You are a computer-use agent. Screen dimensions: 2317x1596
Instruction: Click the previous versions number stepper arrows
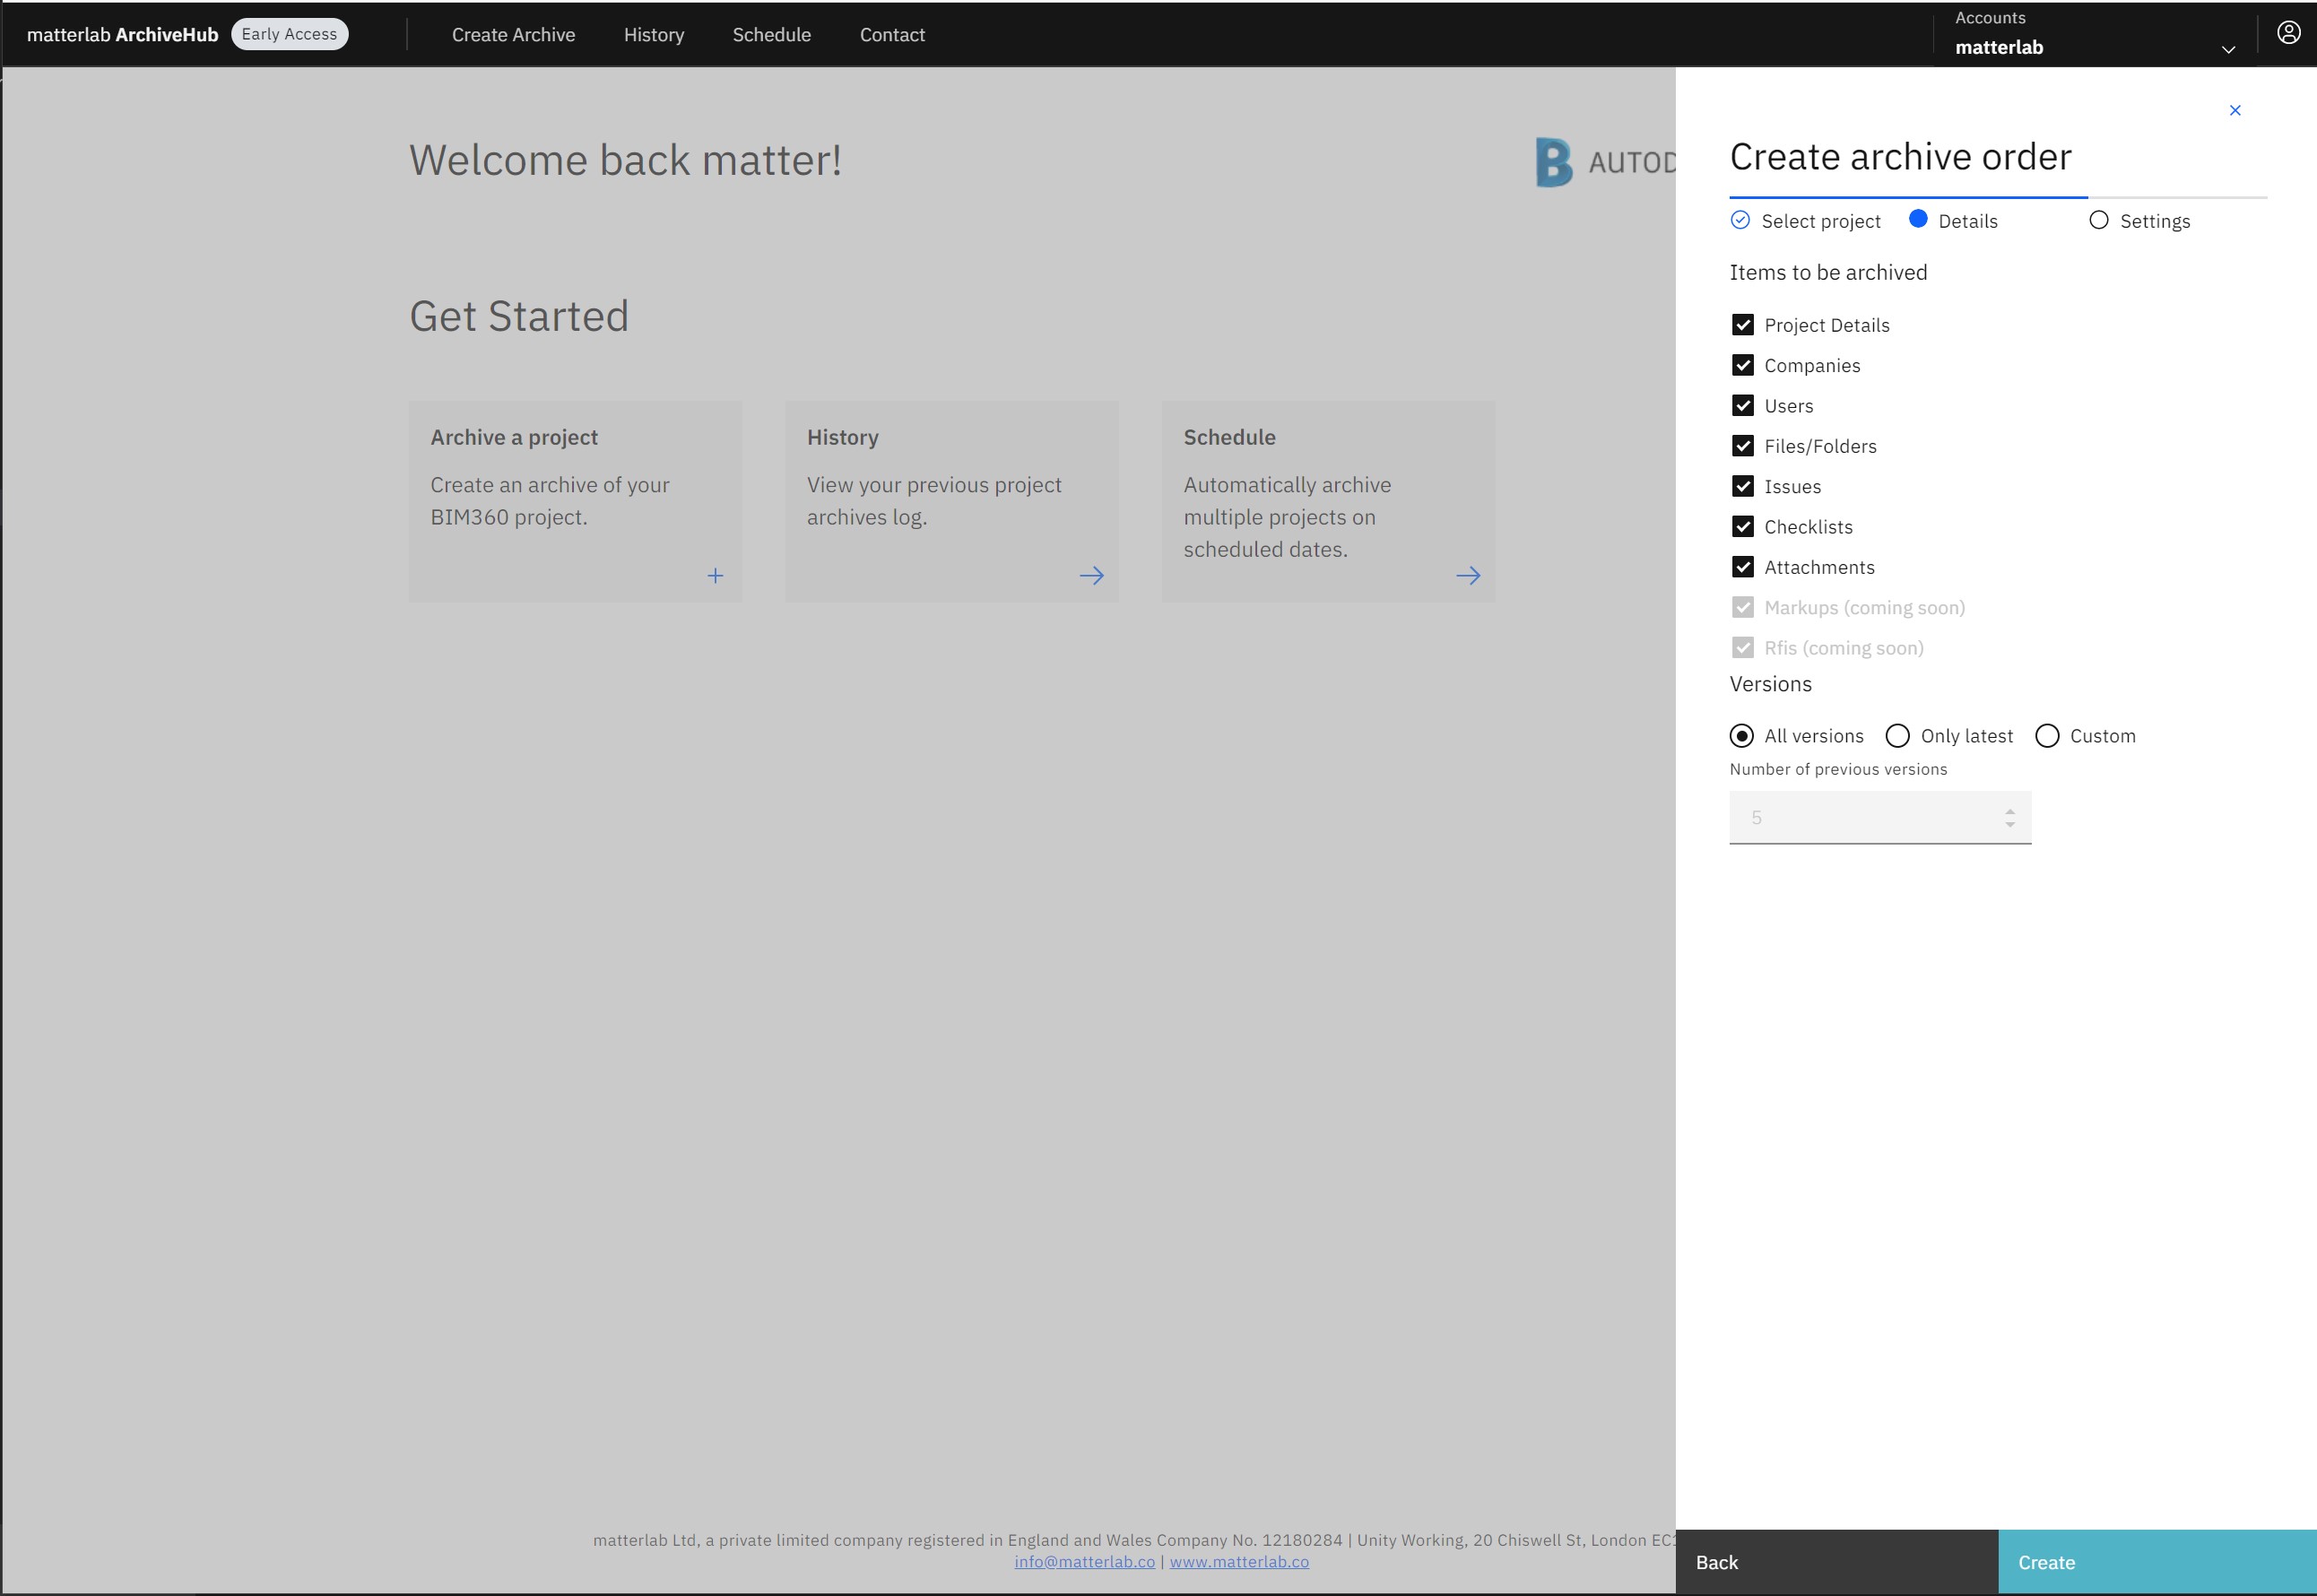click(2009, 818)
